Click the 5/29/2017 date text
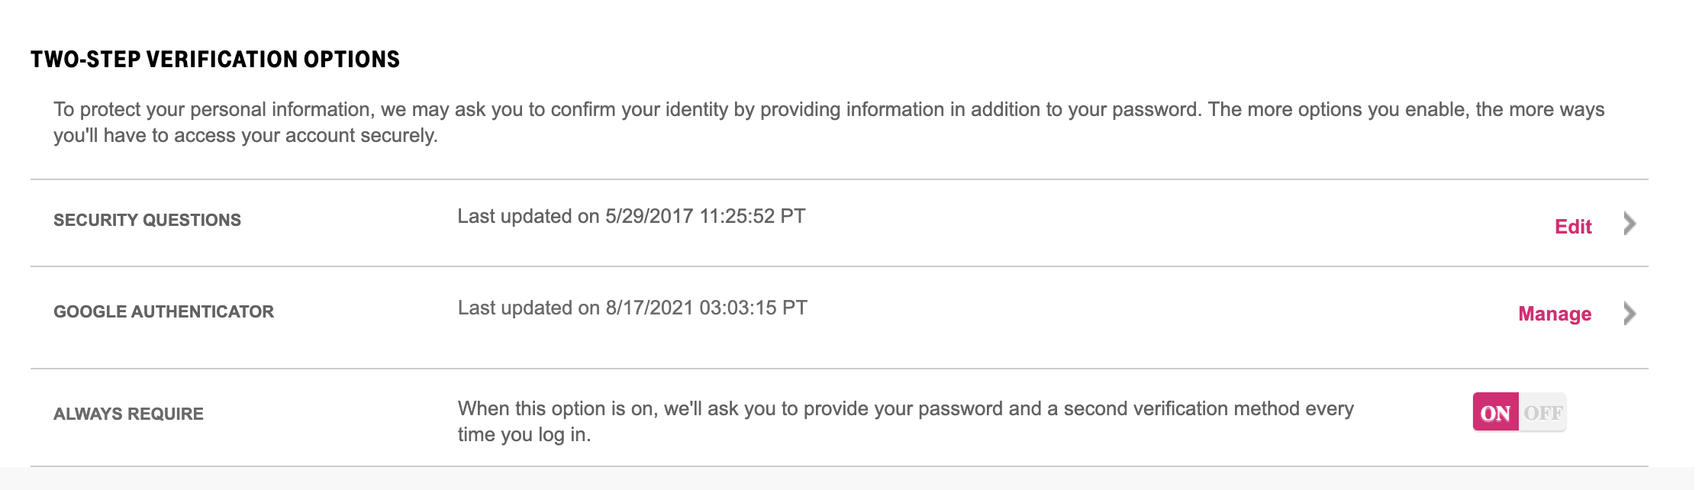 coord(649,216)
